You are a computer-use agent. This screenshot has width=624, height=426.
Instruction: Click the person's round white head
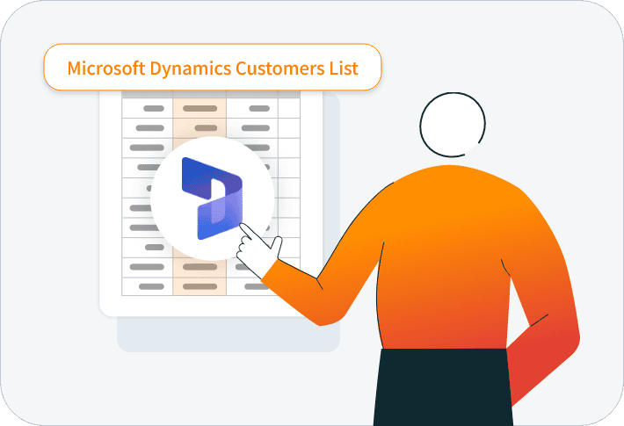point(453,125)
